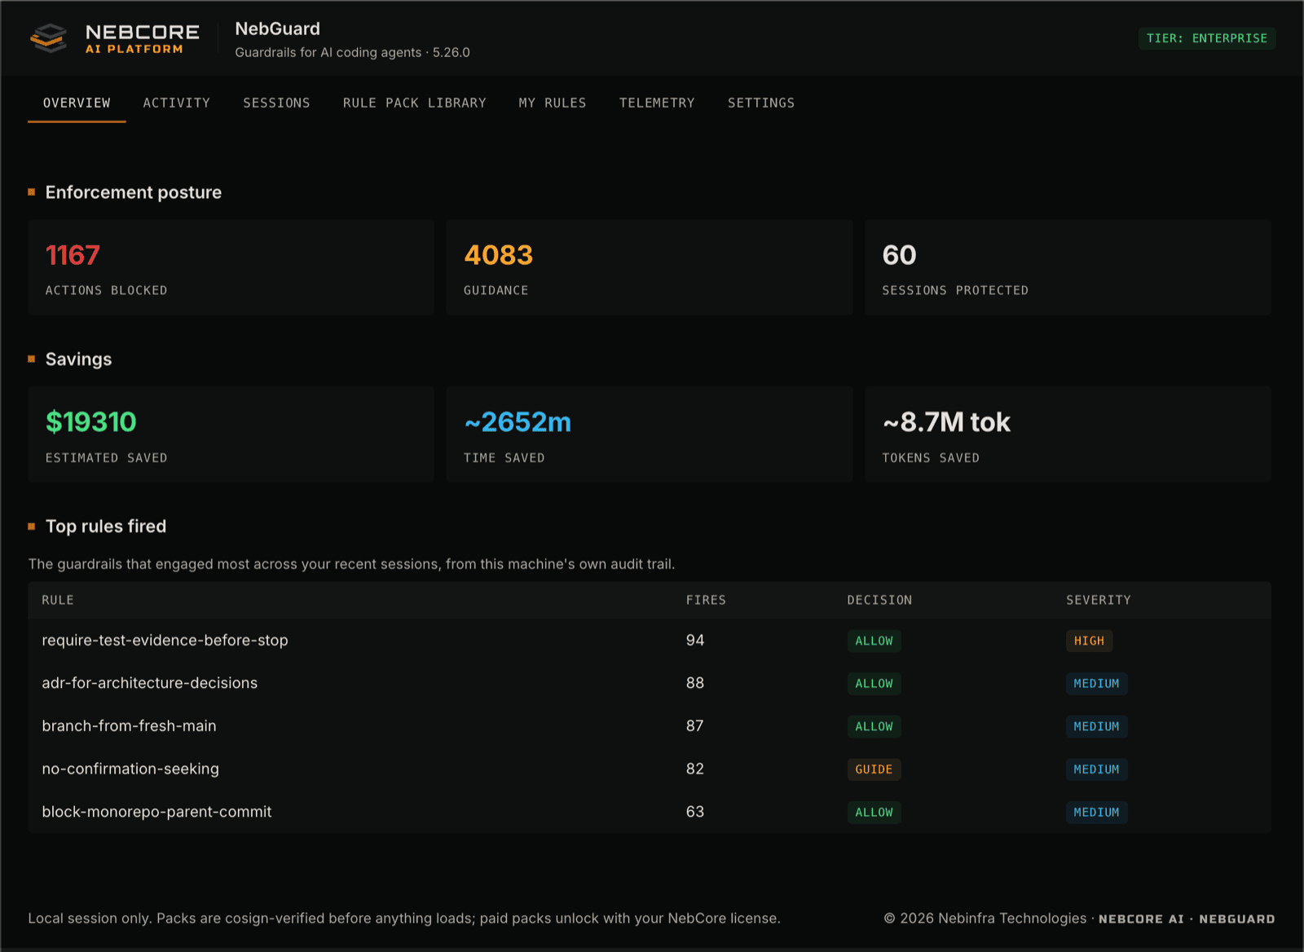Click the ALLOW badge for require-test-evidence-before-stop
1304x952 pixels.
point(874,641)
